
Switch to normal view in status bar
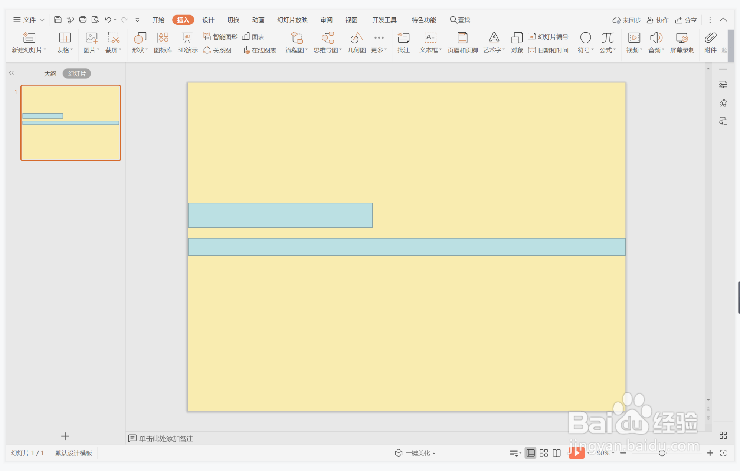[x=531, y=453]
